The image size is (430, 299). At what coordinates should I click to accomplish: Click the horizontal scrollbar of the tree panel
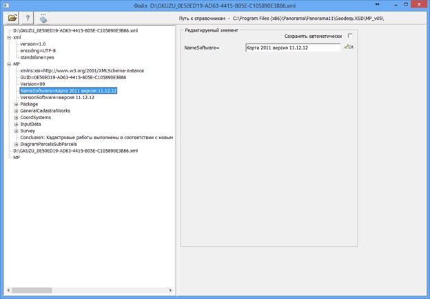coord(83,290)
